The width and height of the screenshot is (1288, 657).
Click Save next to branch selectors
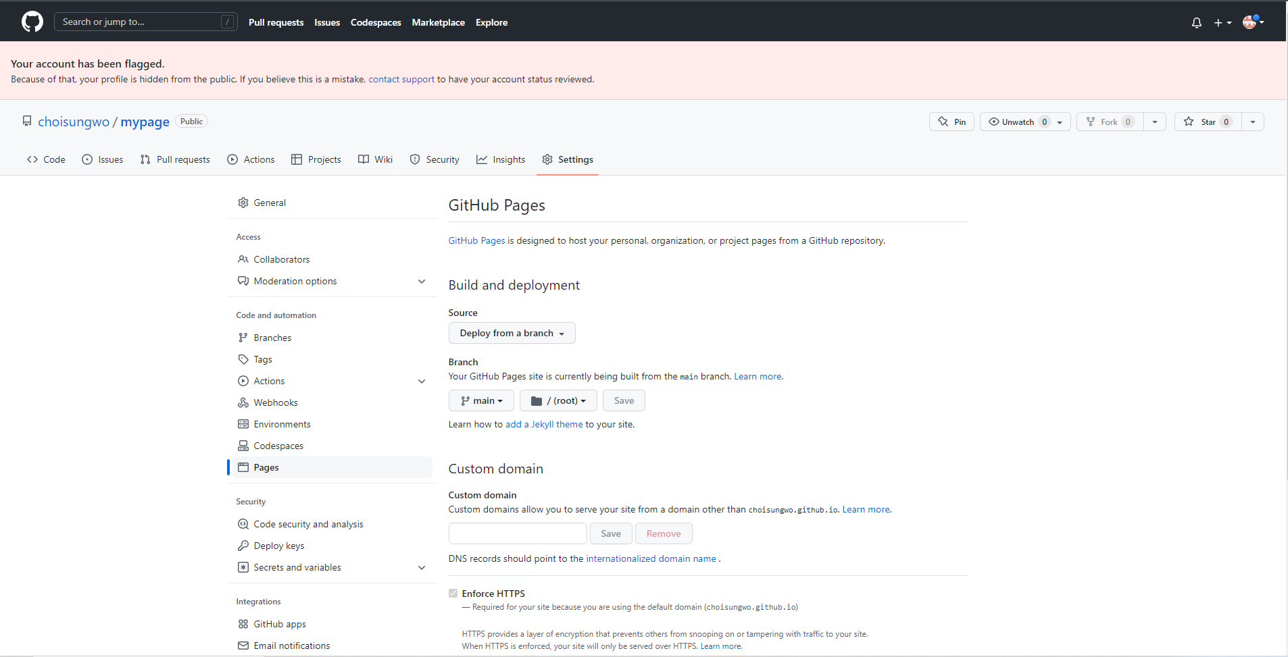click(624, 400)
